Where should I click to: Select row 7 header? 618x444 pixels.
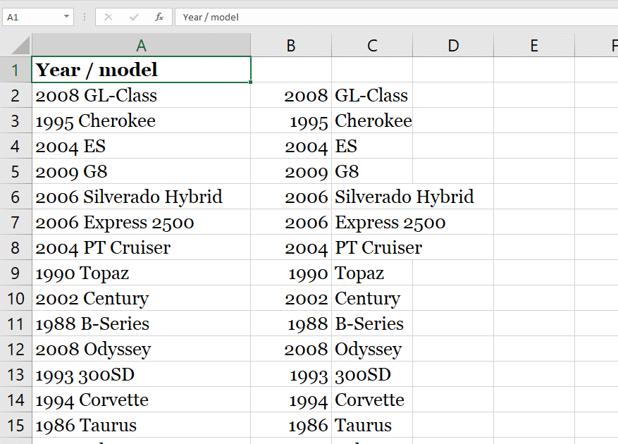click(x=16, y=222)
